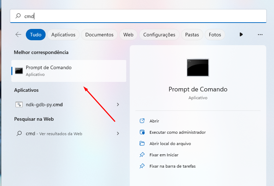The height and width of the screenshot is (186, 274).
Task: Click the pin icon beside Fixar em Iniciar
Action: coord(142,155)
